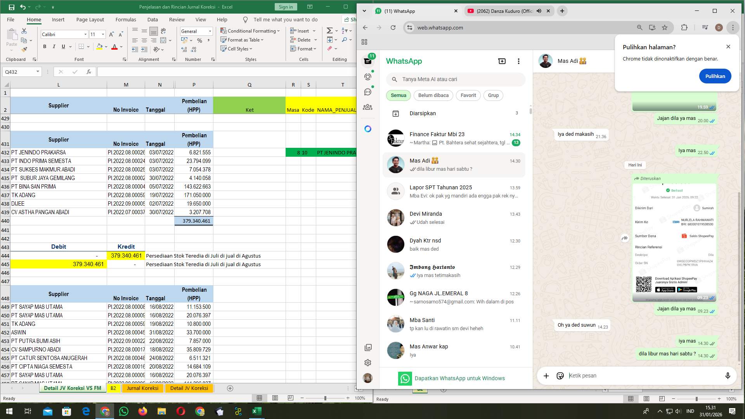Click the emoji picker icon
The width and height of the screenshot is (745, 419).
[x=560, y=376]
